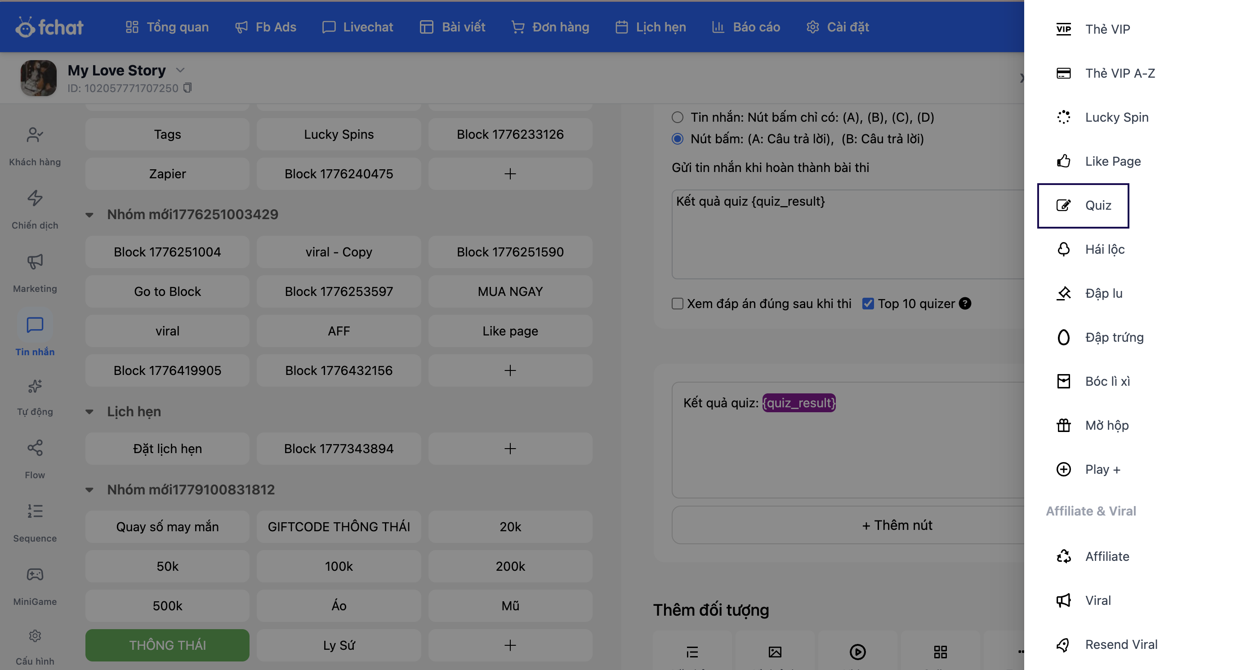The width and height of the screenshot is (1240, 670).
Task: Open Flow share icon in sidebar
Action: (35, 448)
